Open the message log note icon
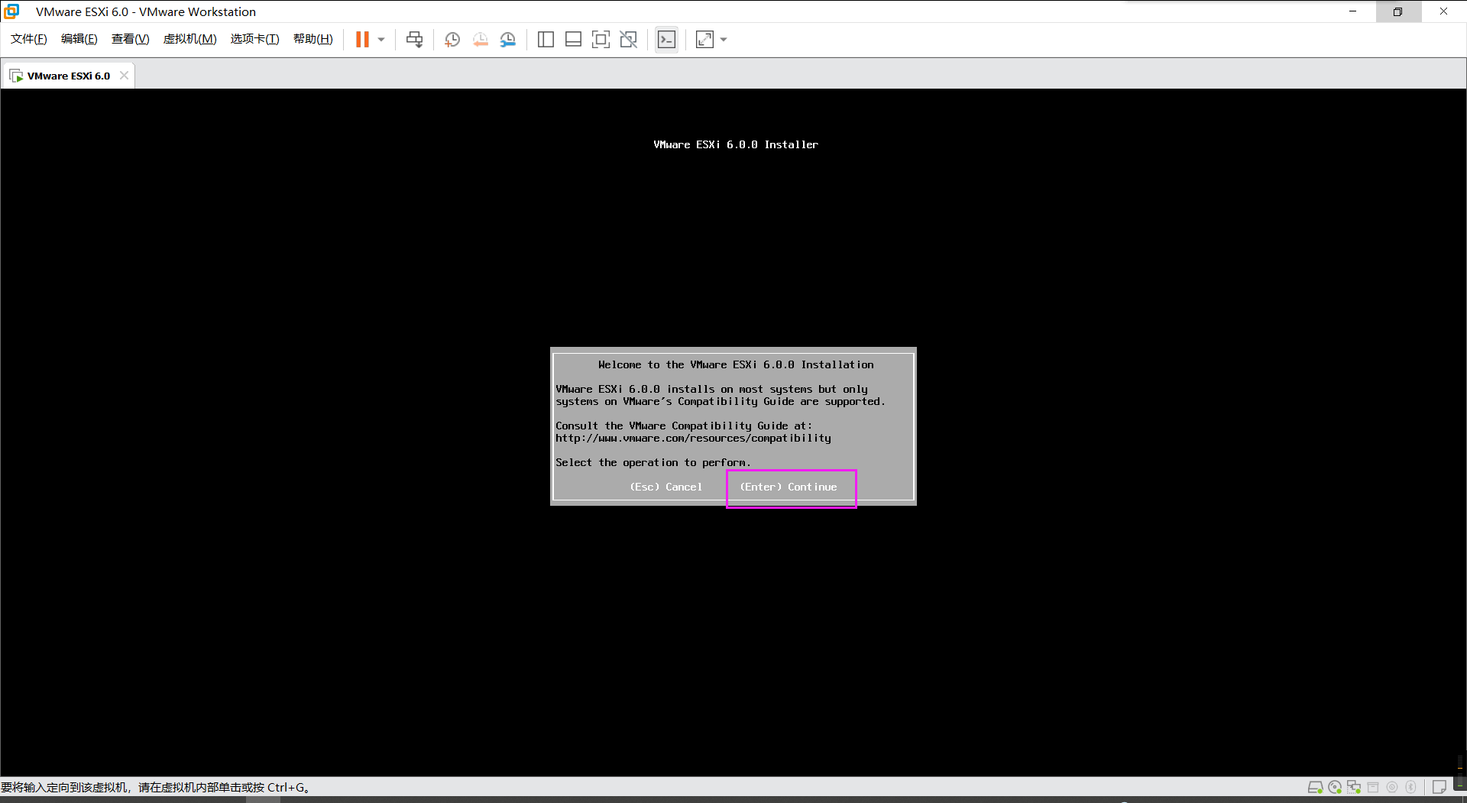The width and height of the screenshot is (1467, 803). coord(1439,787)
